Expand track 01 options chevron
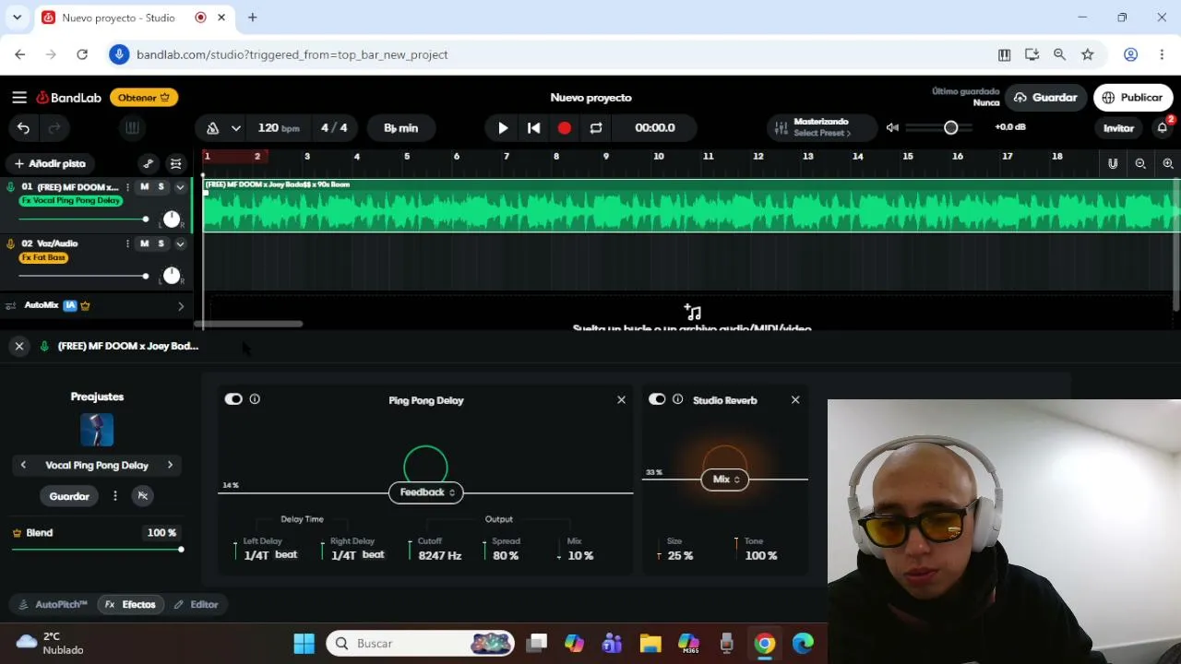Image resolution: width=1181 pixels, height=664 pixels. point(180,187)
